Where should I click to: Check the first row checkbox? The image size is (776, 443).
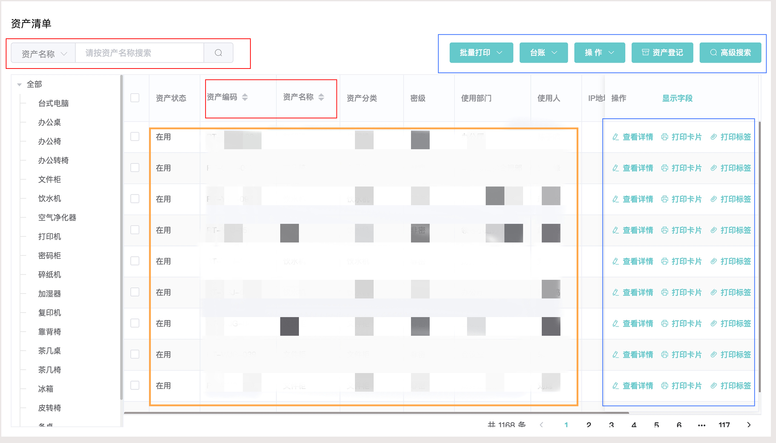[135, 137]
